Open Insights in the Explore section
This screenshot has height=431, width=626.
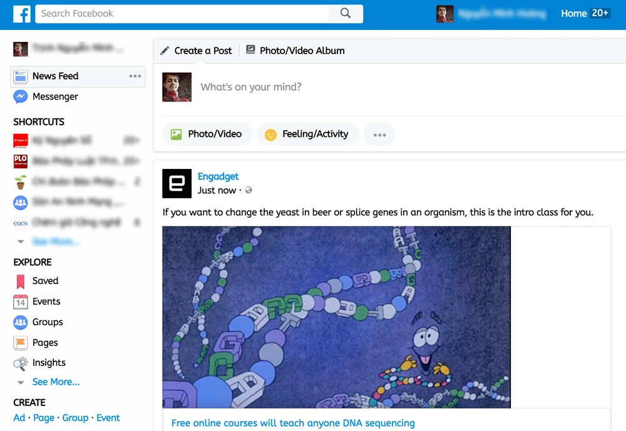pyautogui.click(x=49, y=363)
